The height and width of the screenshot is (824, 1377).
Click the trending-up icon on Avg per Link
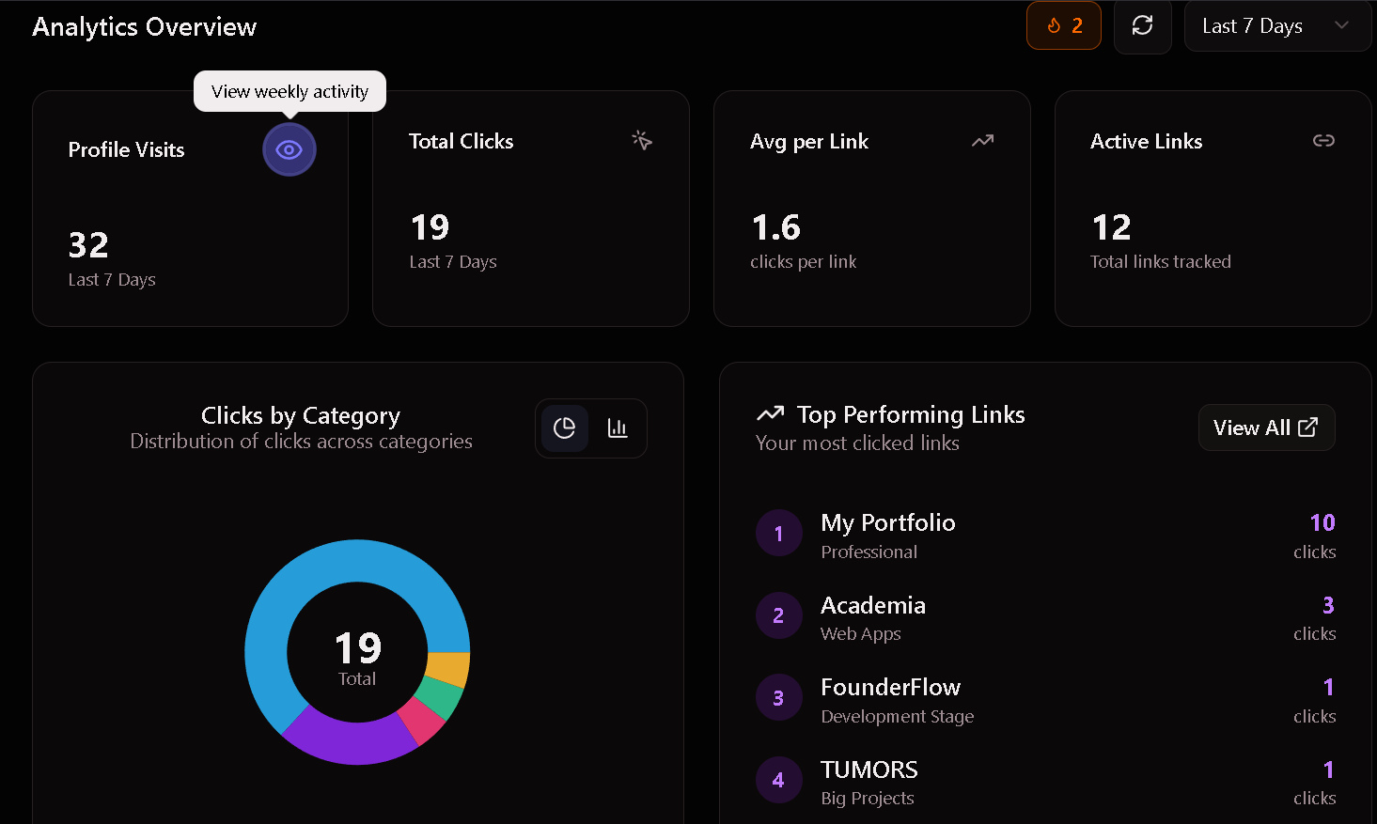click(981, 140)
